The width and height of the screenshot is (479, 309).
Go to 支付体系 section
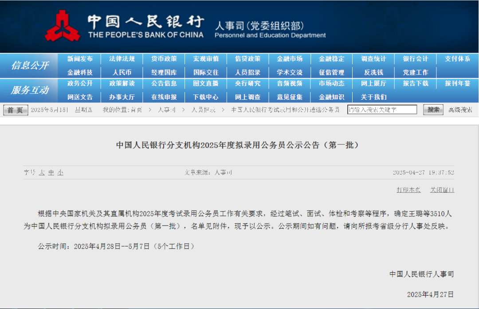457,59
